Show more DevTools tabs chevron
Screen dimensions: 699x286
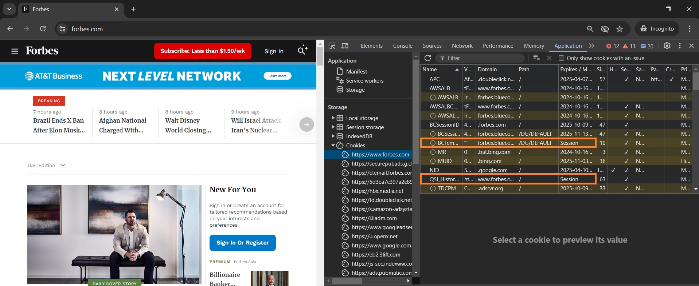point(591,46)
